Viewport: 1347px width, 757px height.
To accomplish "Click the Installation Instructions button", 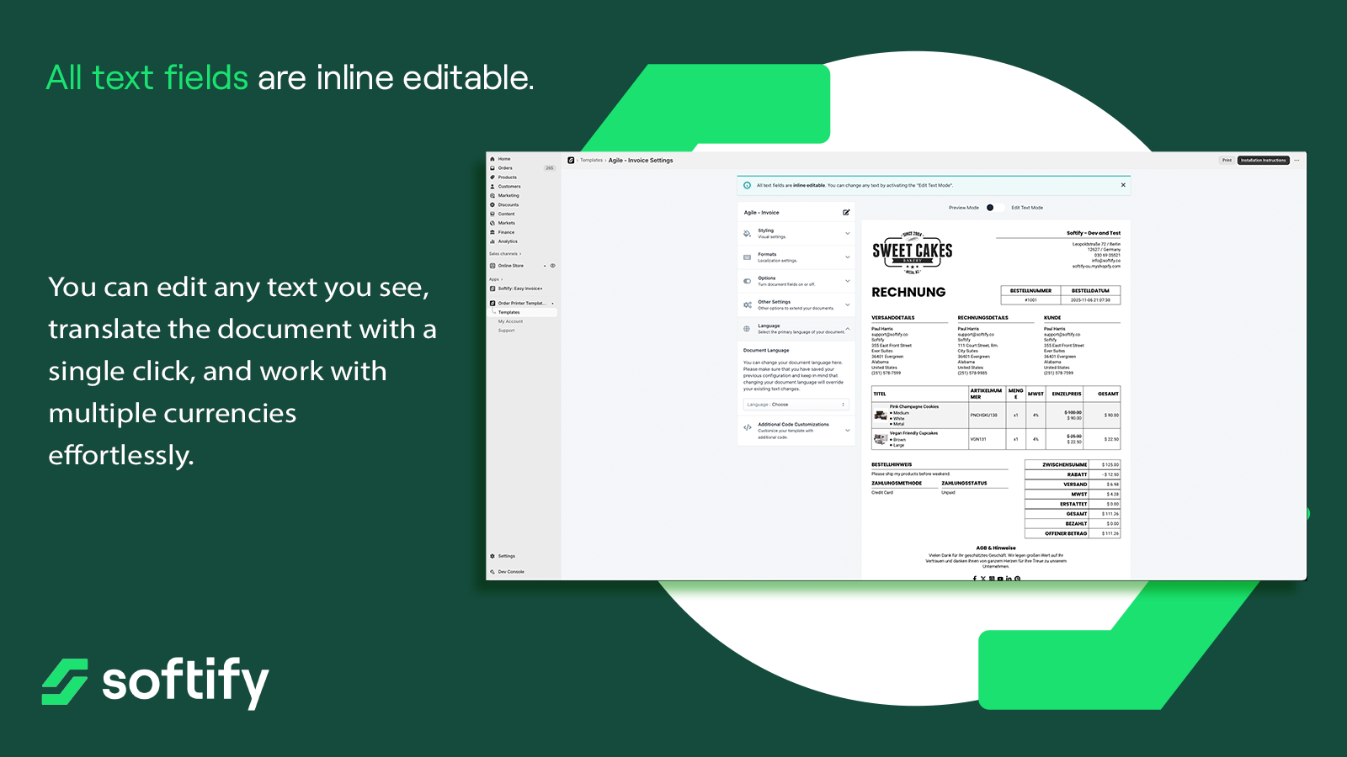I will [1263, 161].
